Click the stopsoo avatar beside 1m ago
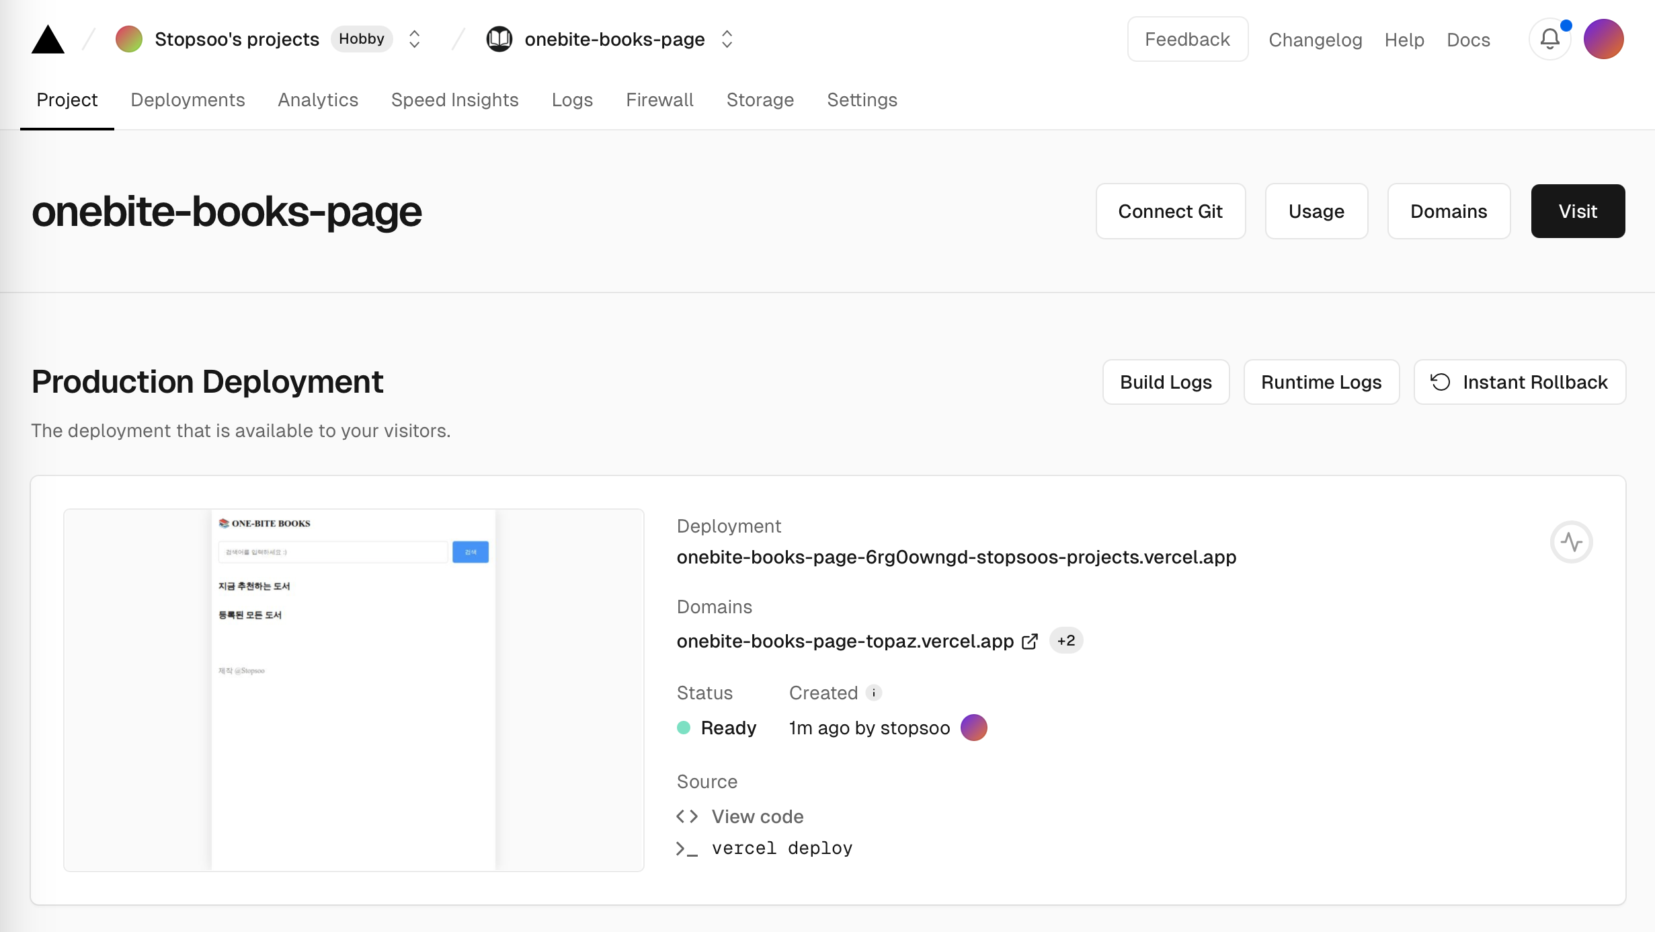 click(x=973, y=728)
